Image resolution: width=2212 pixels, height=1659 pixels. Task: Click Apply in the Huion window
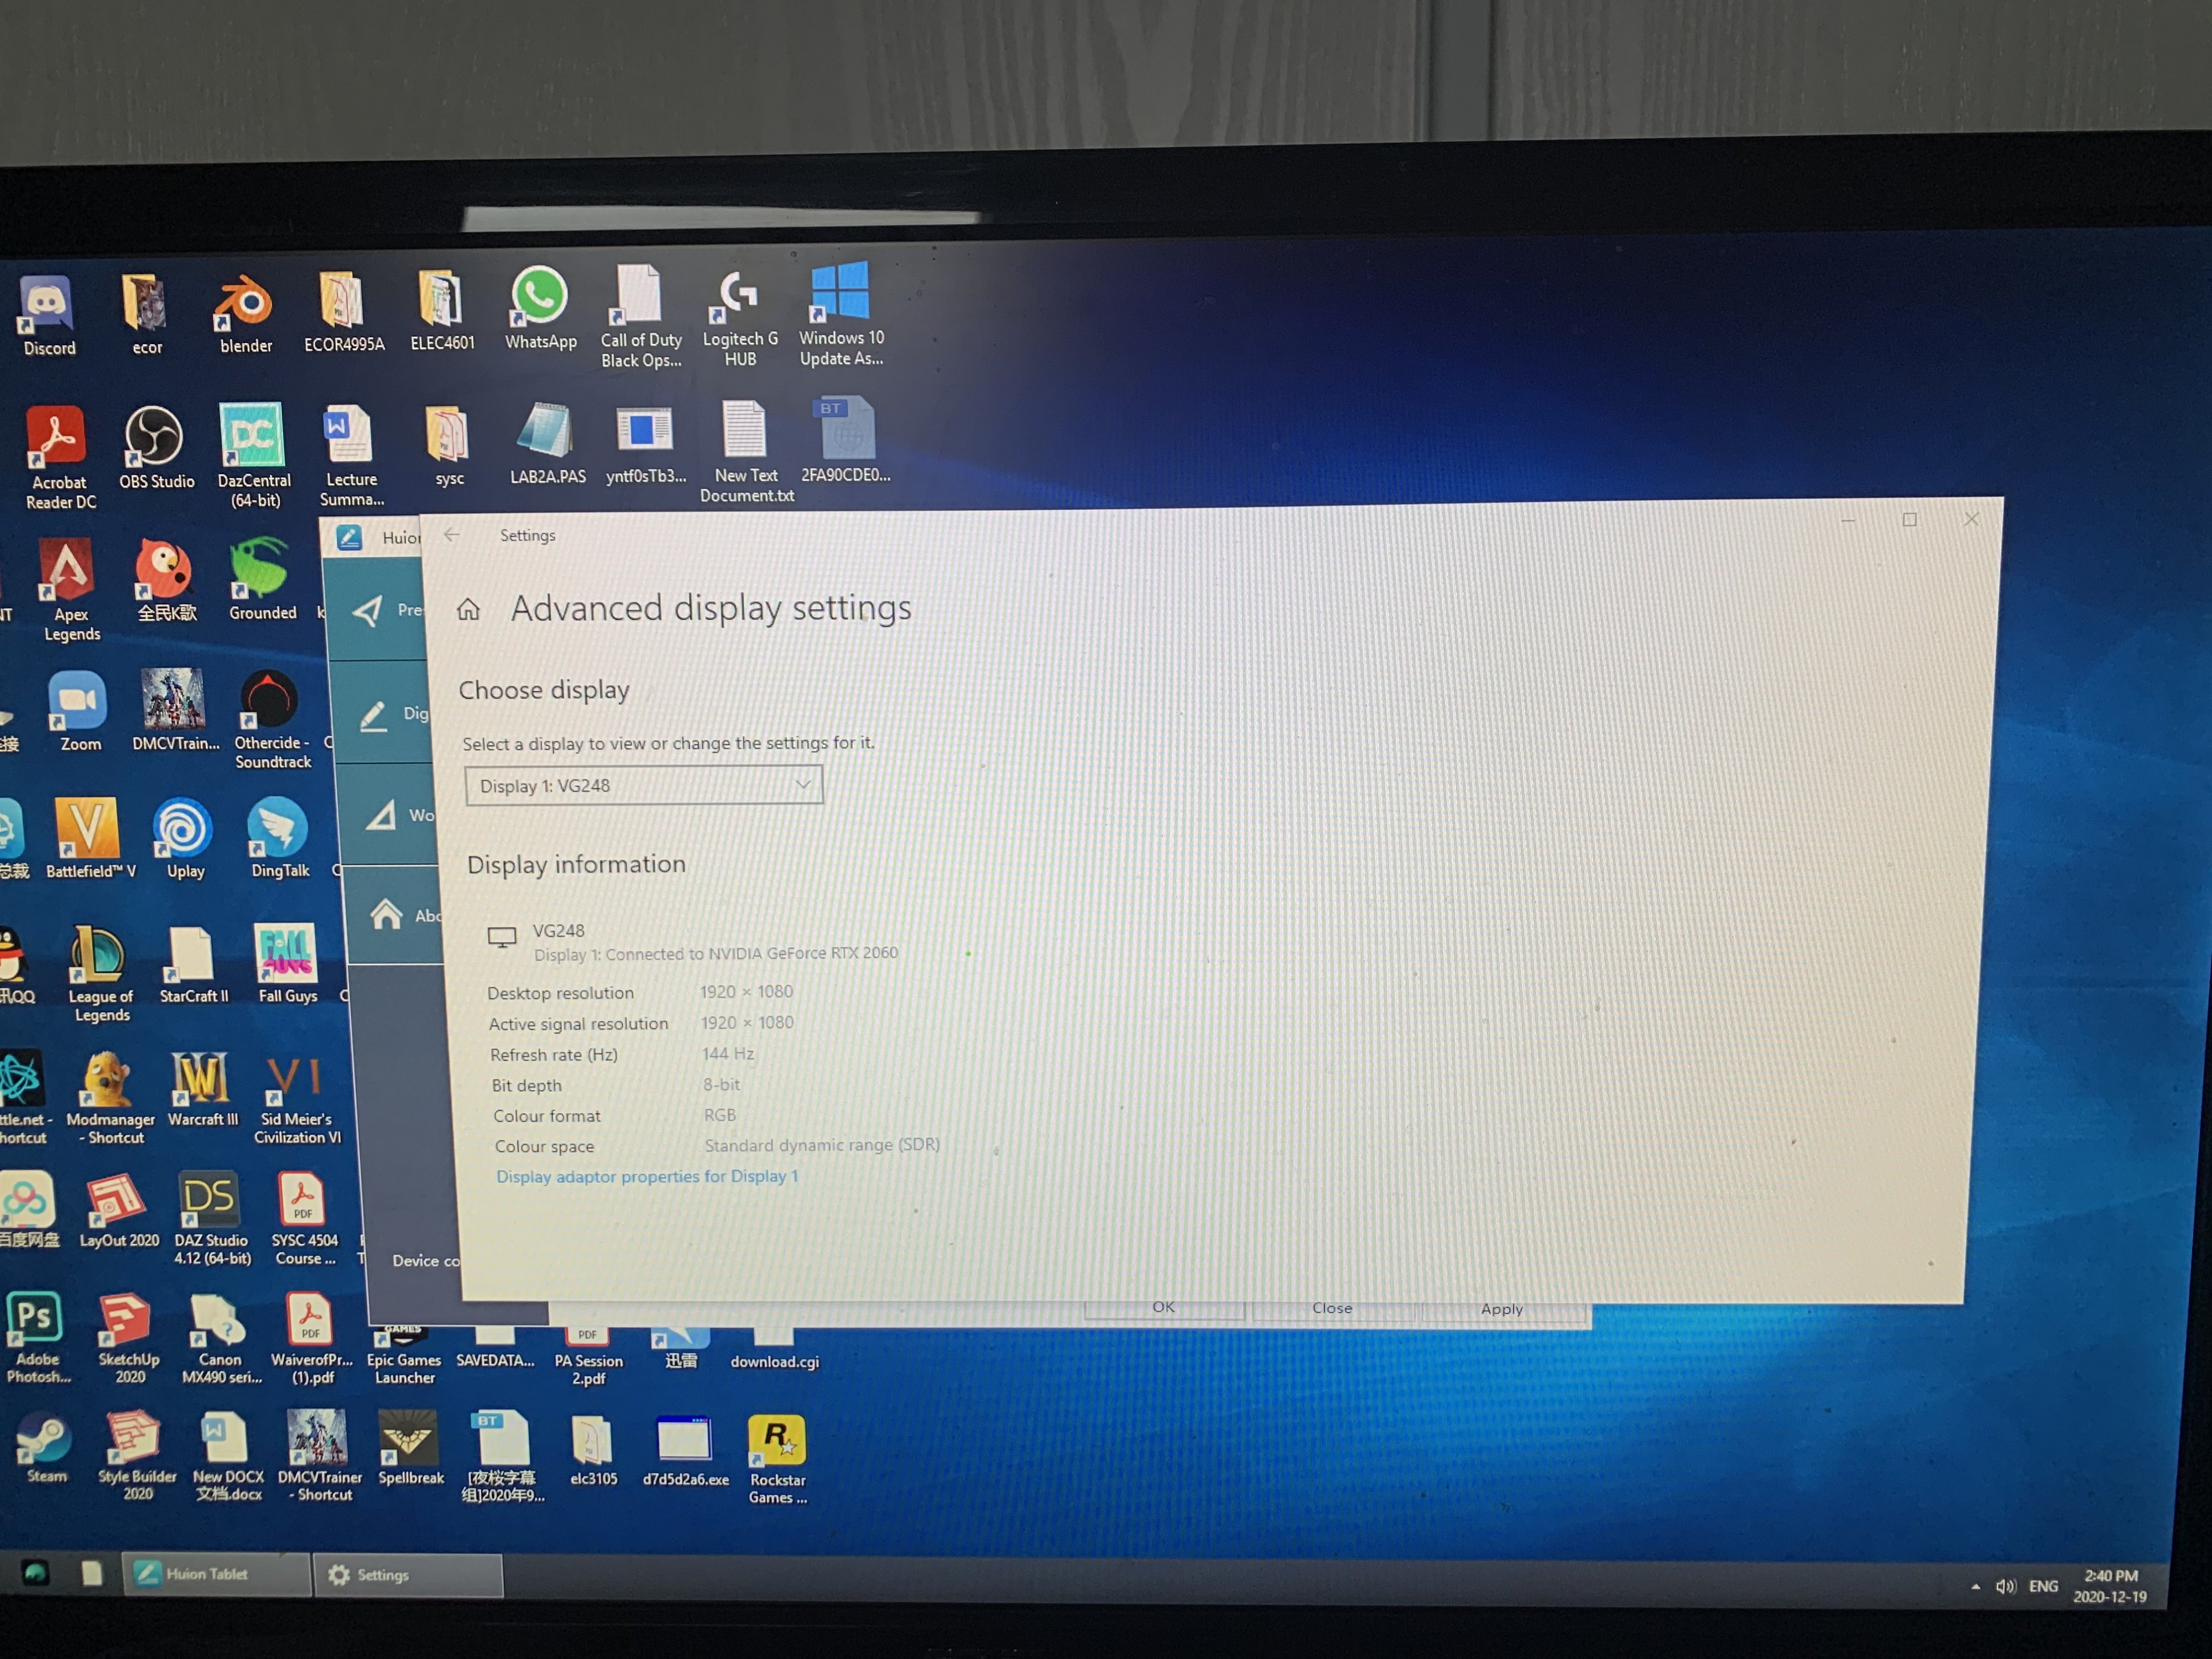coord(1502,1310)
